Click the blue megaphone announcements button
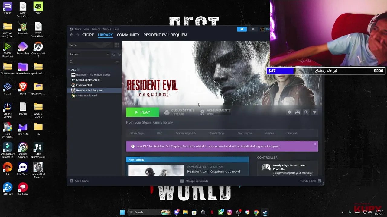 tap(242, 29)
